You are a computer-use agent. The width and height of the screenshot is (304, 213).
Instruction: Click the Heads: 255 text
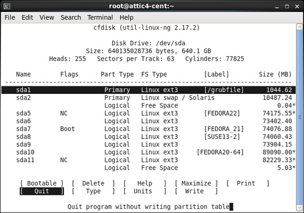pyautogui.click(x=67, y=59)
